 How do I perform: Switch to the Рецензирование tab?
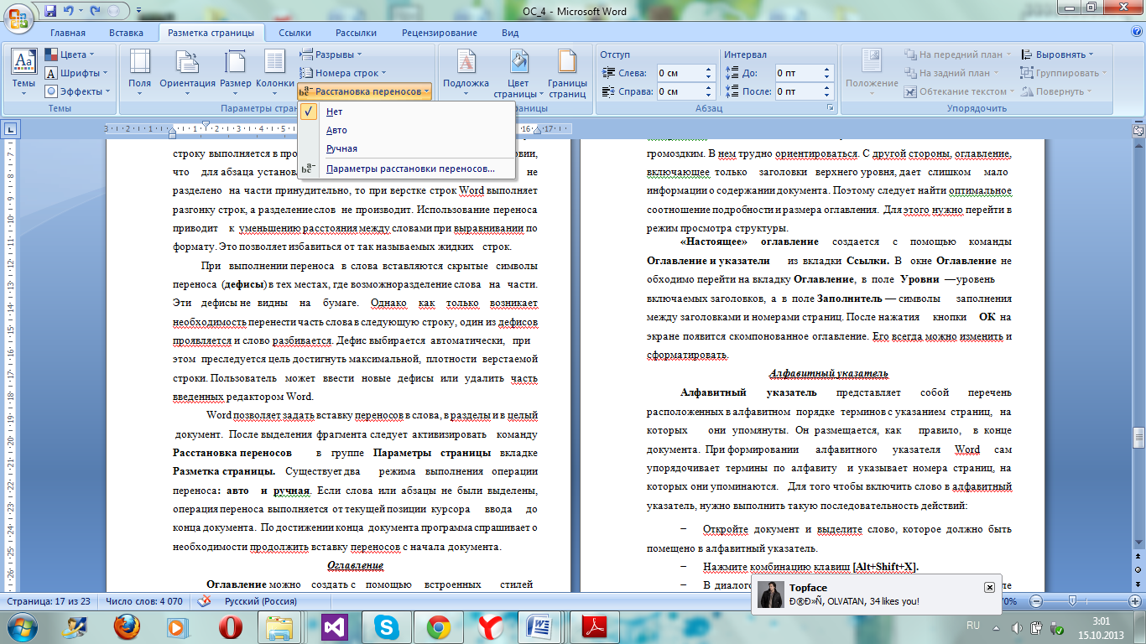(440, 33)
